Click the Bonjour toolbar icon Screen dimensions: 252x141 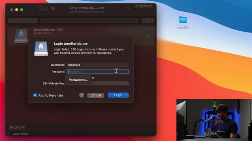point(63,9)
